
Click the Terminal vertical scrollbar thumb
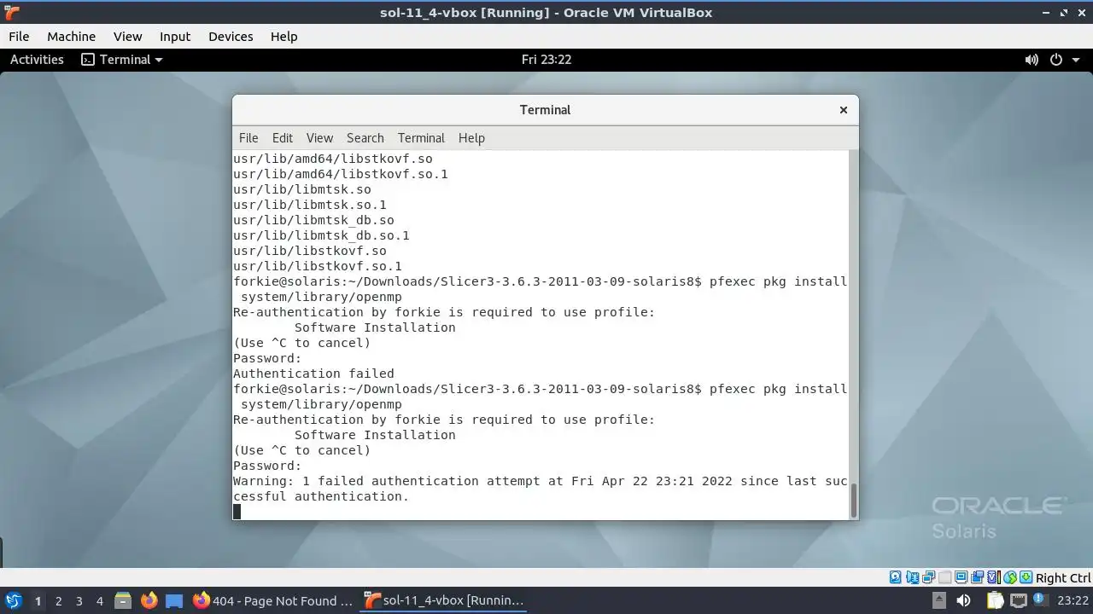[853, 499]
